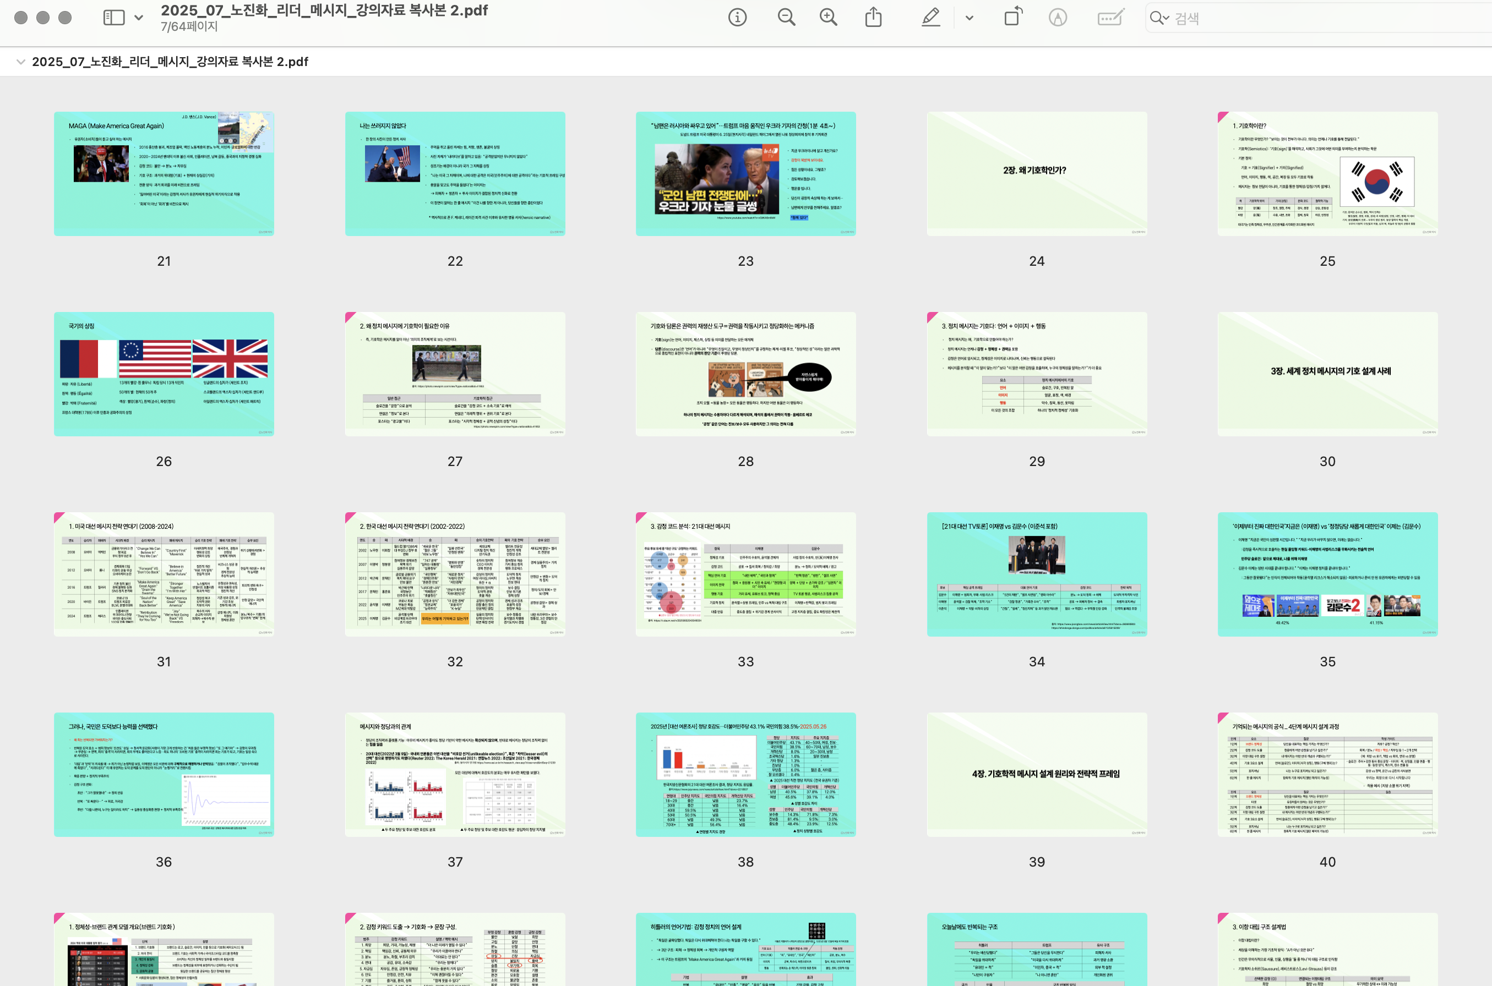Zoom in using the plus magnifier
The width and height of the screenshot is (1492, 986).
click(x=829, y=18)
